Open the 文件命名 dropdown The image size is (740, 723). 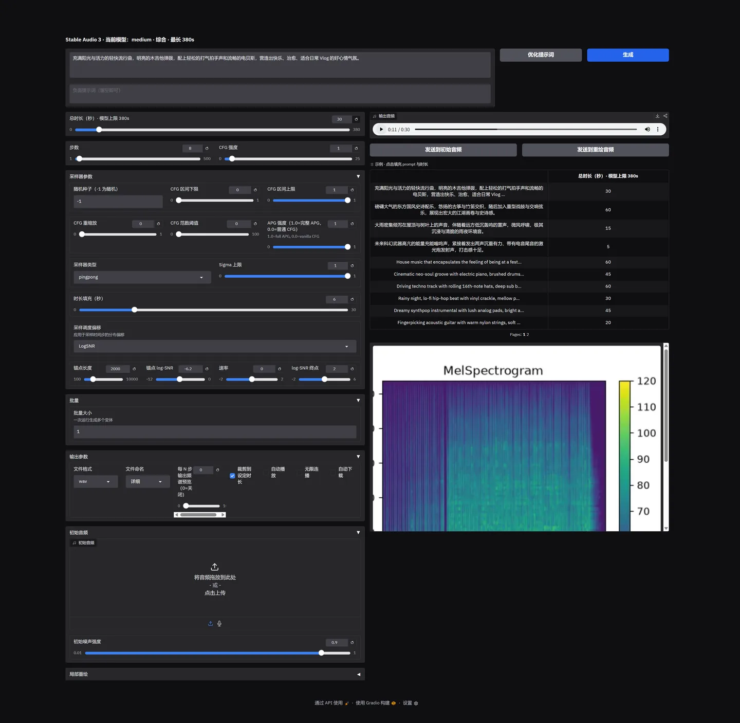point(147,482)
